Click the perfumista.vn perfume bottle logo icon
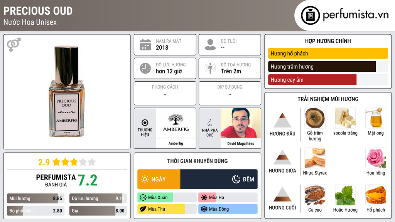The height and width of the screenshot is (222, 395). tap(310, 15)
